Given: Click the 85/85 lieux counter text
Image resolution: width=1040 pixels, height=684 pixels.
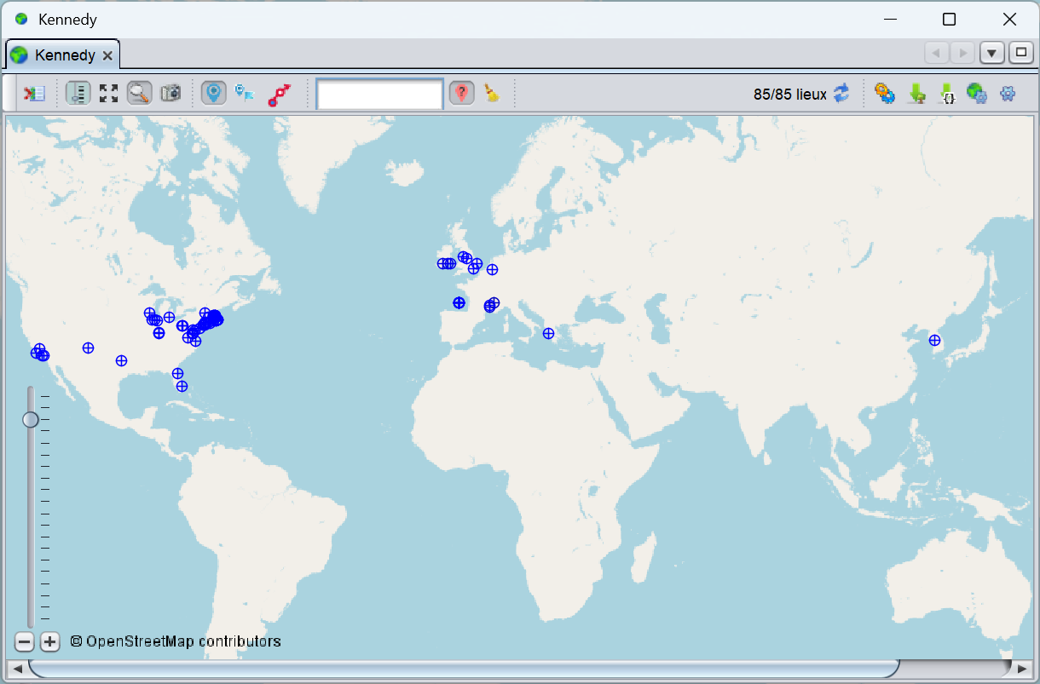Looking at the screenshot, I should (x=790, y=94).
